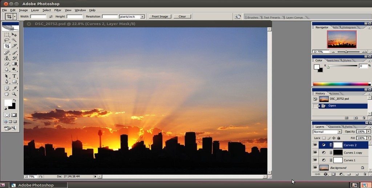The width and height of the screenshot is (372, 188).
Task: Open the Normal blend mode dropdown
Action: click(x=327, y=132)
